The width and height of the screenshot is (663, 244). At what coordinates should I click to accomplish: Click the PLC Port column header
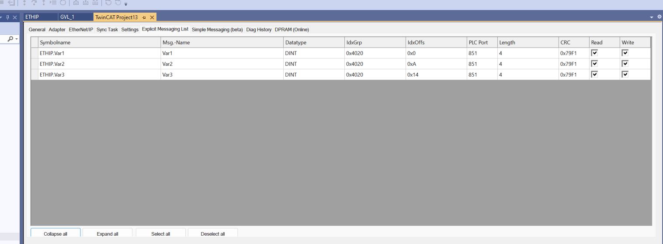[482, 42]
